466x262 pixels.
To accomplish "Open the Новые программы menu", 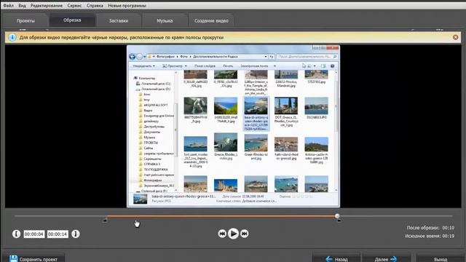I will (127, 6).
